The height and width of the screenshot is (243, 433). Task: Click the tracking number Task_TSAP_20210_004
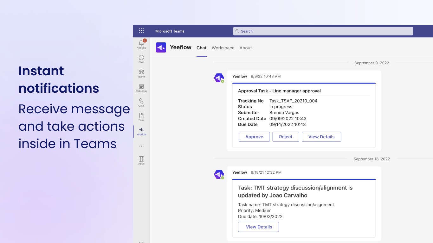(x=294, y=101)
